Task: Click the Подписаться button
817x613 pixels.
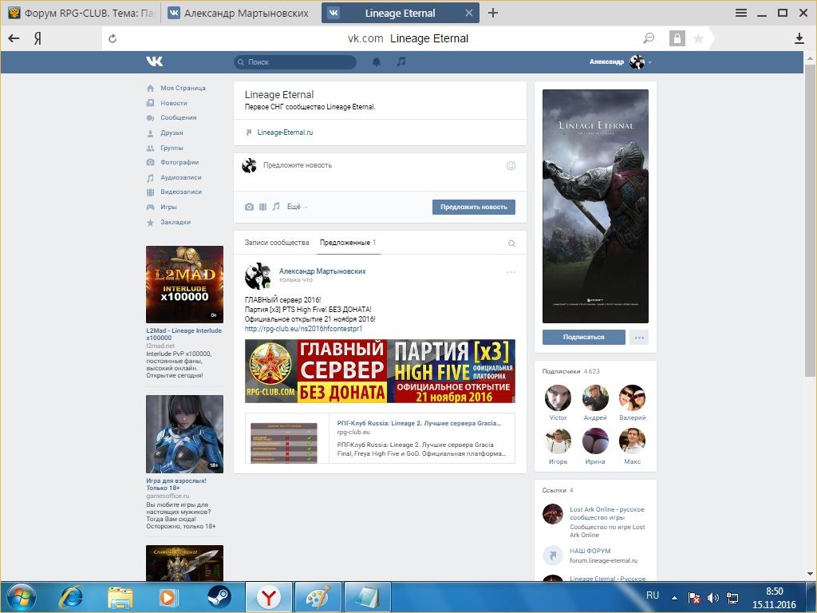Action: (583, 337)
